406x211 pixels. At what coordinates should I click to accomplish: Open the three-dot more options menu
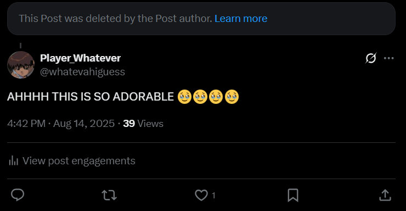[388, 58]
